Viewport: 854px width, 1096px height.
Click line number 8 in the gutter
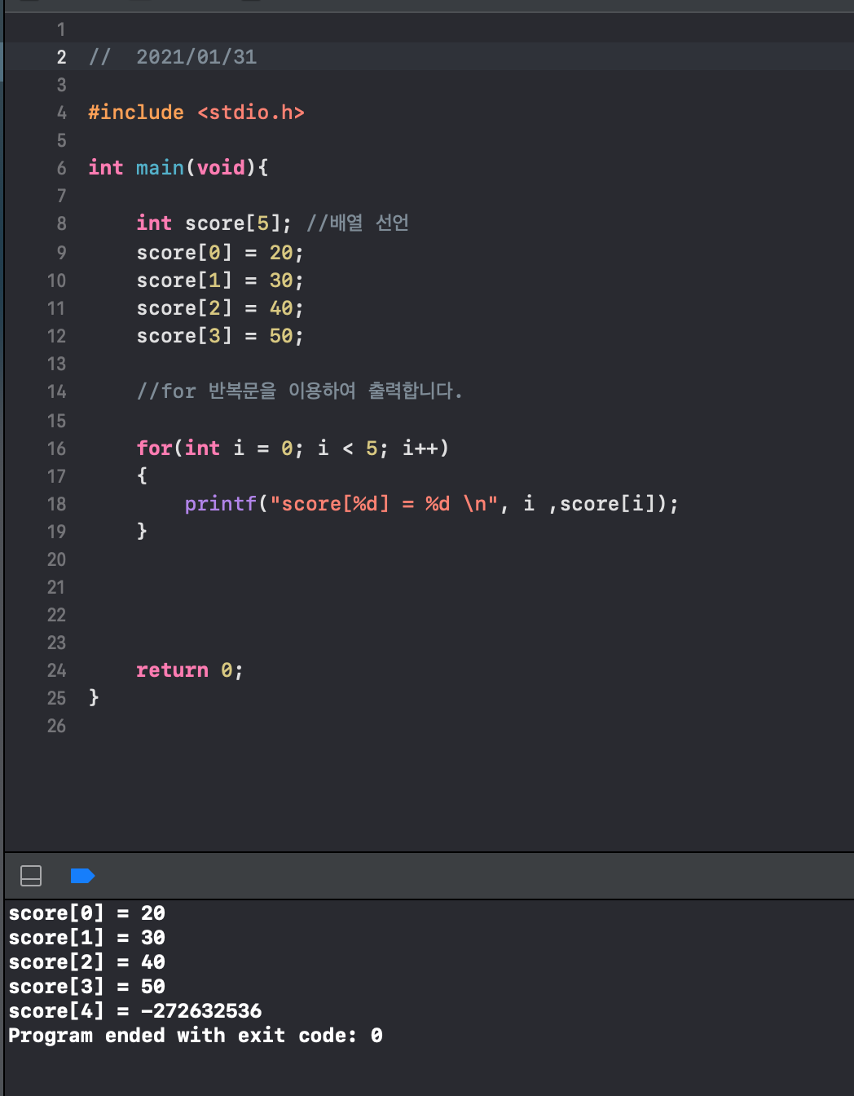coord(61,223)
